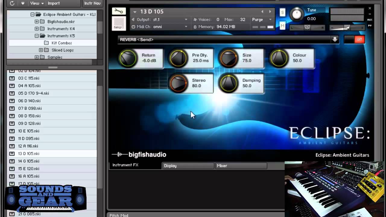
Task: Expand the Bigfishaudio.nkr item
Action: 36,22
